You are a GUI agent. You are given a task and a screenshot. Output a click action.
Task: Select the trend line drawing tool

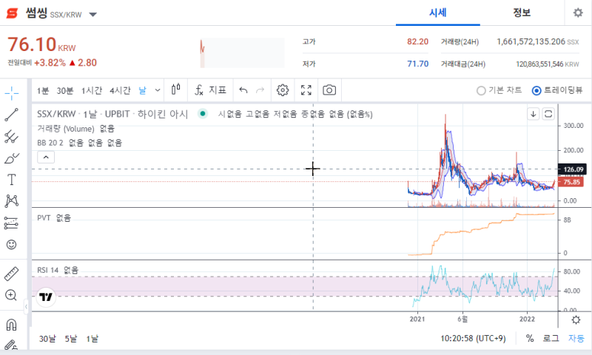(x=12, y=115)
